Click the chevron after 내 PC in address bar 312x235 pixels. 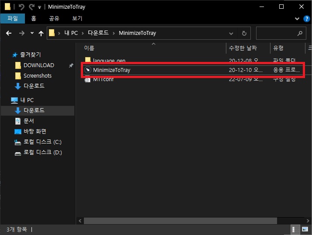[83, 33]
